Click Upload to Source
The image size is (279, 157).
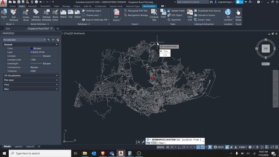pos(204,15)
